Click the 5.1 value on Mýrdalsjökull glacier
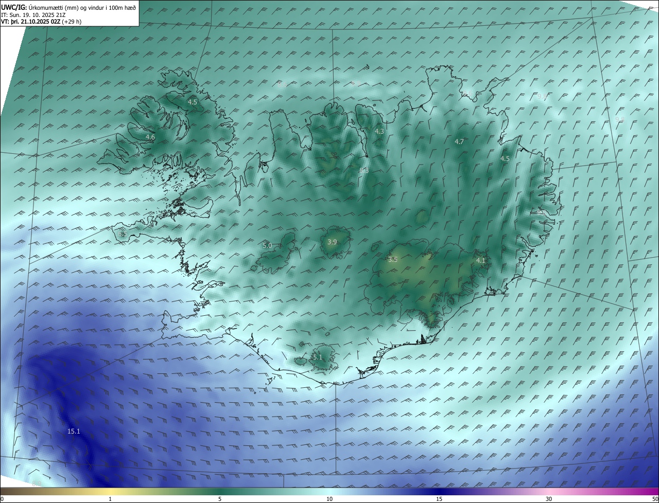Image resolution: width=659 pixels, height=503 pixels. point(317,357)
